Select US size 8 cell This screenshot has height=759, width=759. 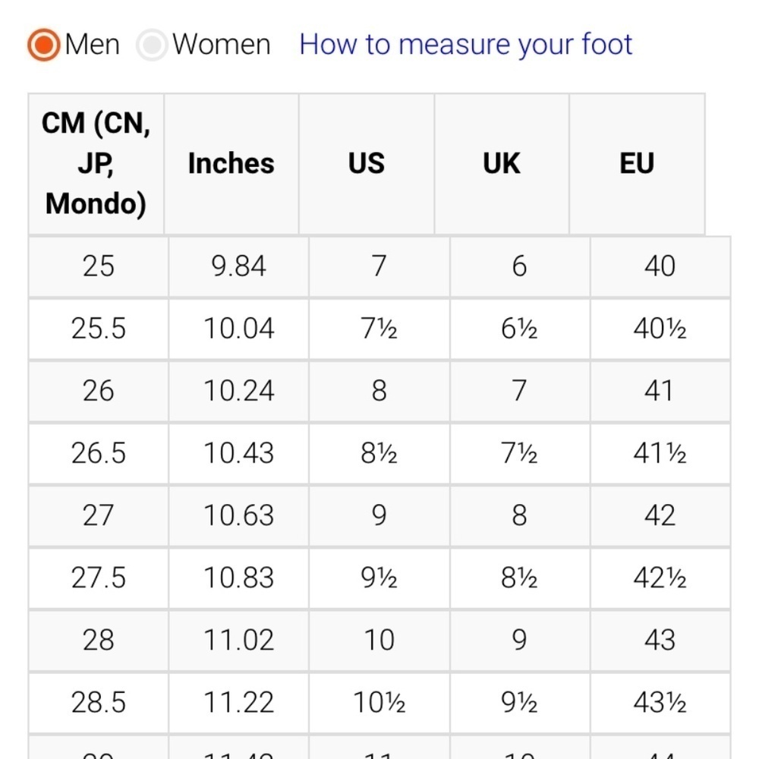379,391
